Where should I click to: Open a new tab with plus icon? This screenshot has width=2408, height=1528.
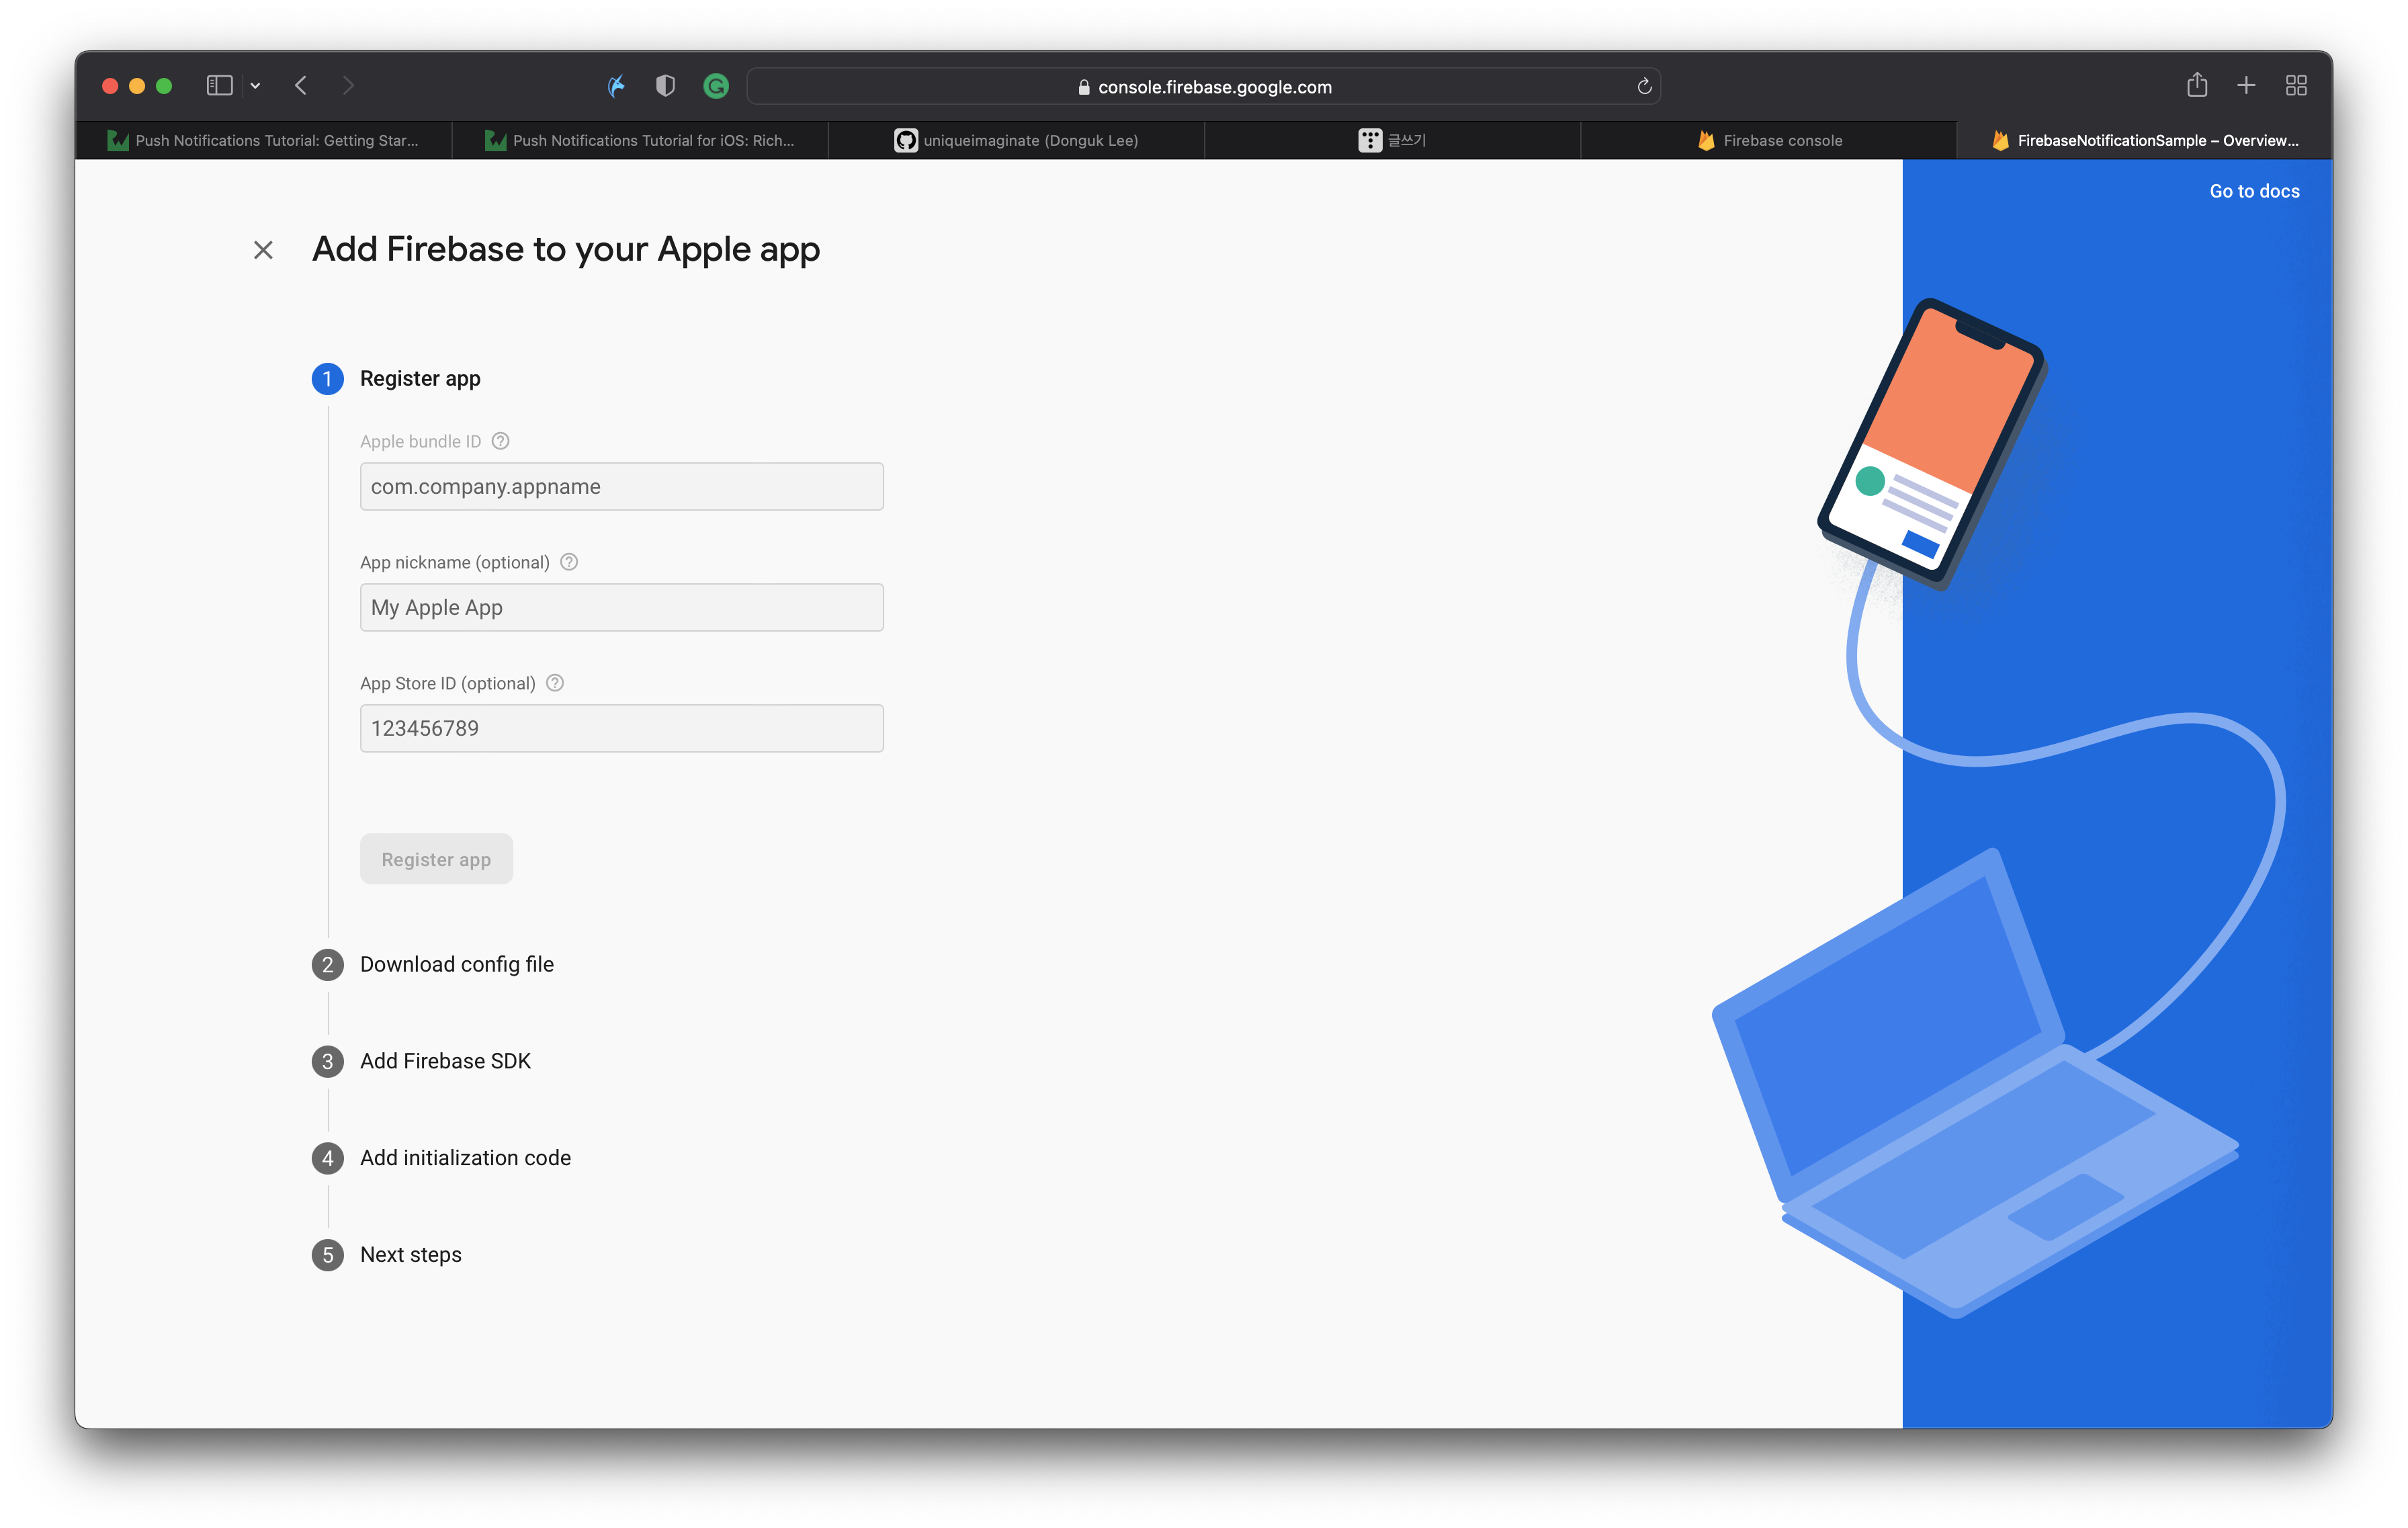click(2246, 86)
